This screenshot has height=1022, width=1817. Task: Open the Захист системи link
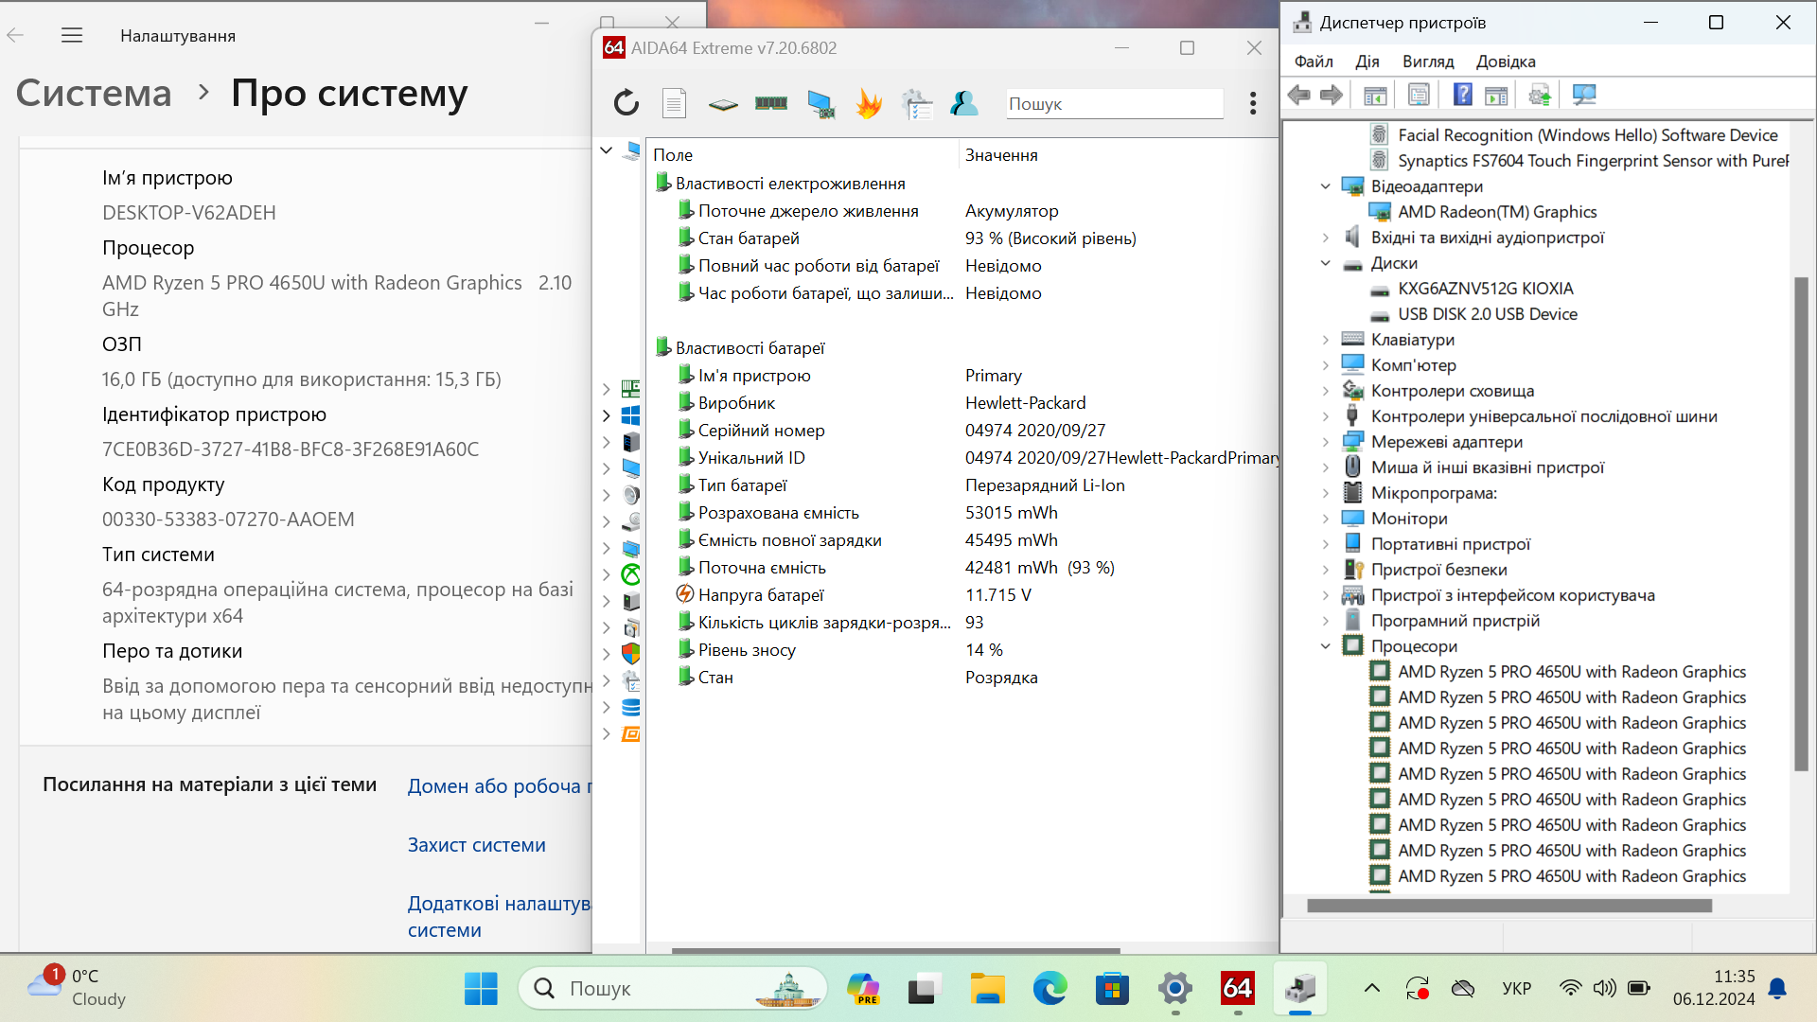click(x=476, y=845)
